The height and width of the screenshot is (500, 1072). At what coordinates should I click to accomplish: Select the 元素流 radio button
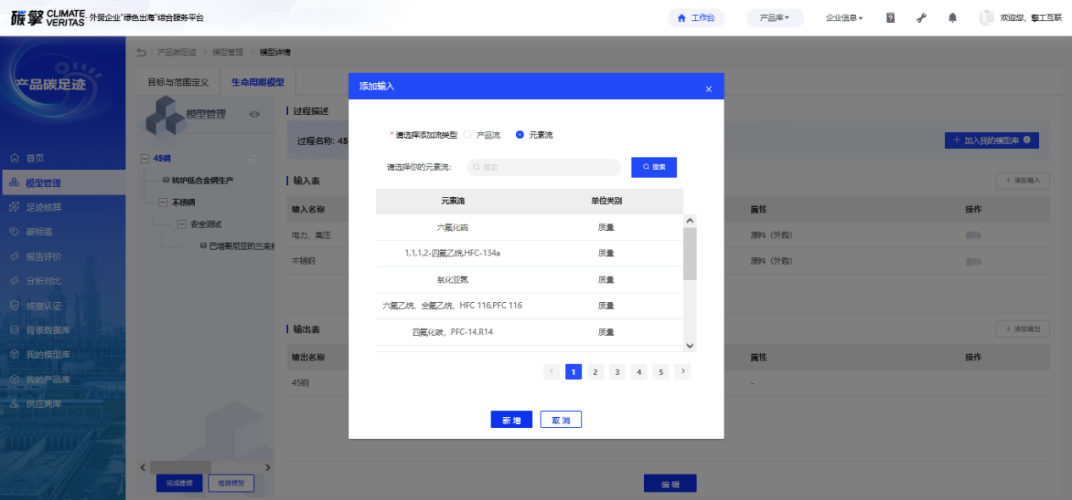point(519,135)
